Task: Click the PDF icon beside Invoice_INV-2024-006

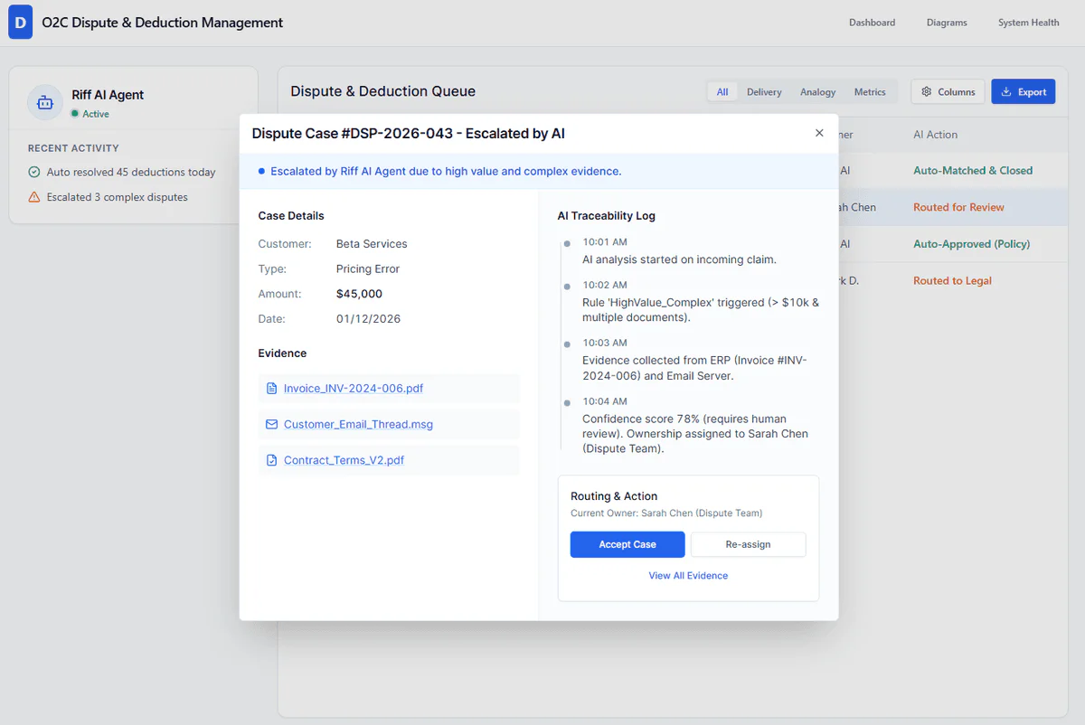Action: coord(271,388)
